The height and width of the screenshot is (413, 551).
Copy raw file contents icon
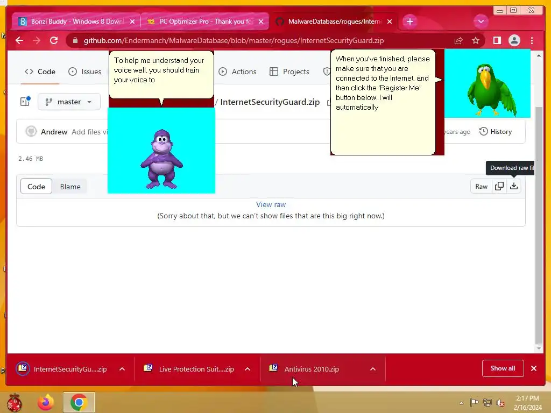tap(499, 186)
